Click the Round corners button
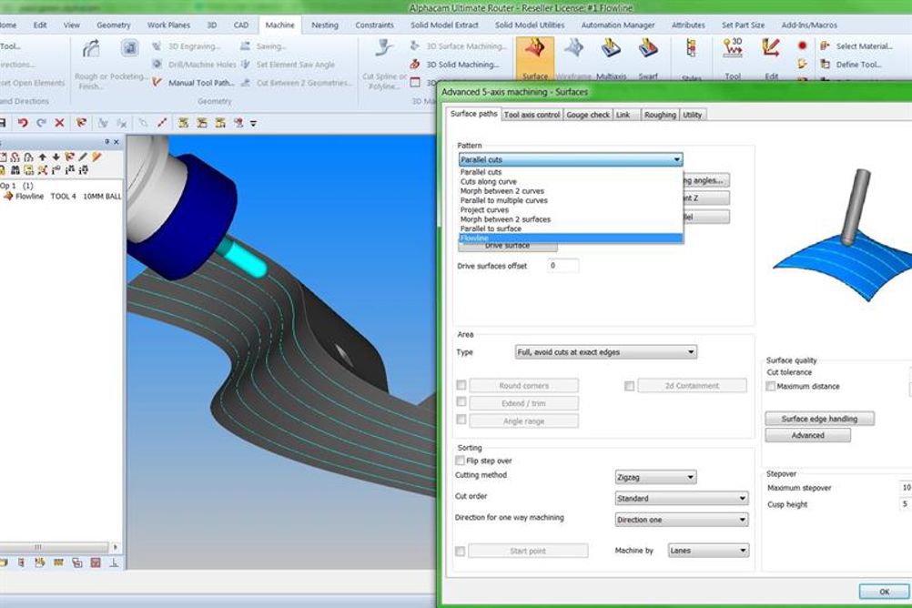 tap(523, 385)
